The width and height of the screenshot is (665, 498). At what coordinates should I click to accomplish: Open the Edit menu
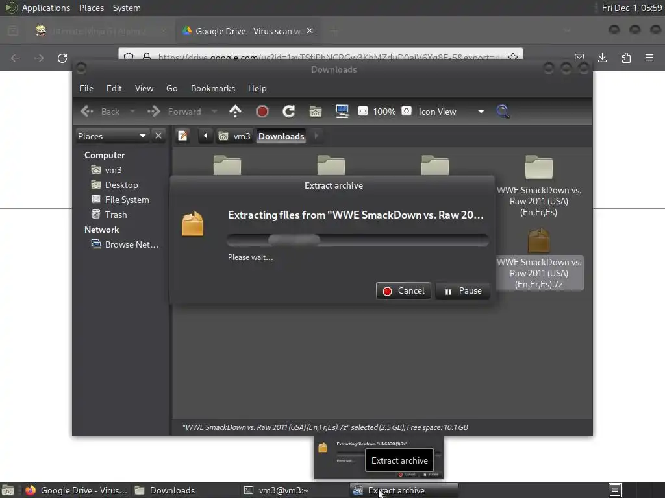click(114, 88)
